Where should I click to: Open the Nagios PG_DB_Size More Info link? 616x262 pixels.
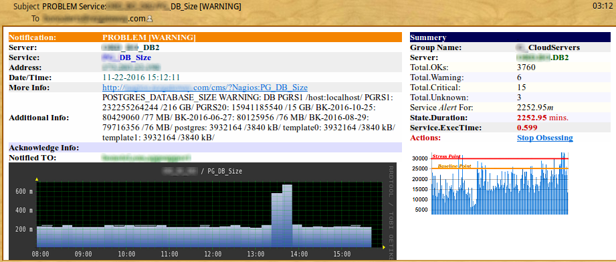pyautogui.click(x=205, y=87)
